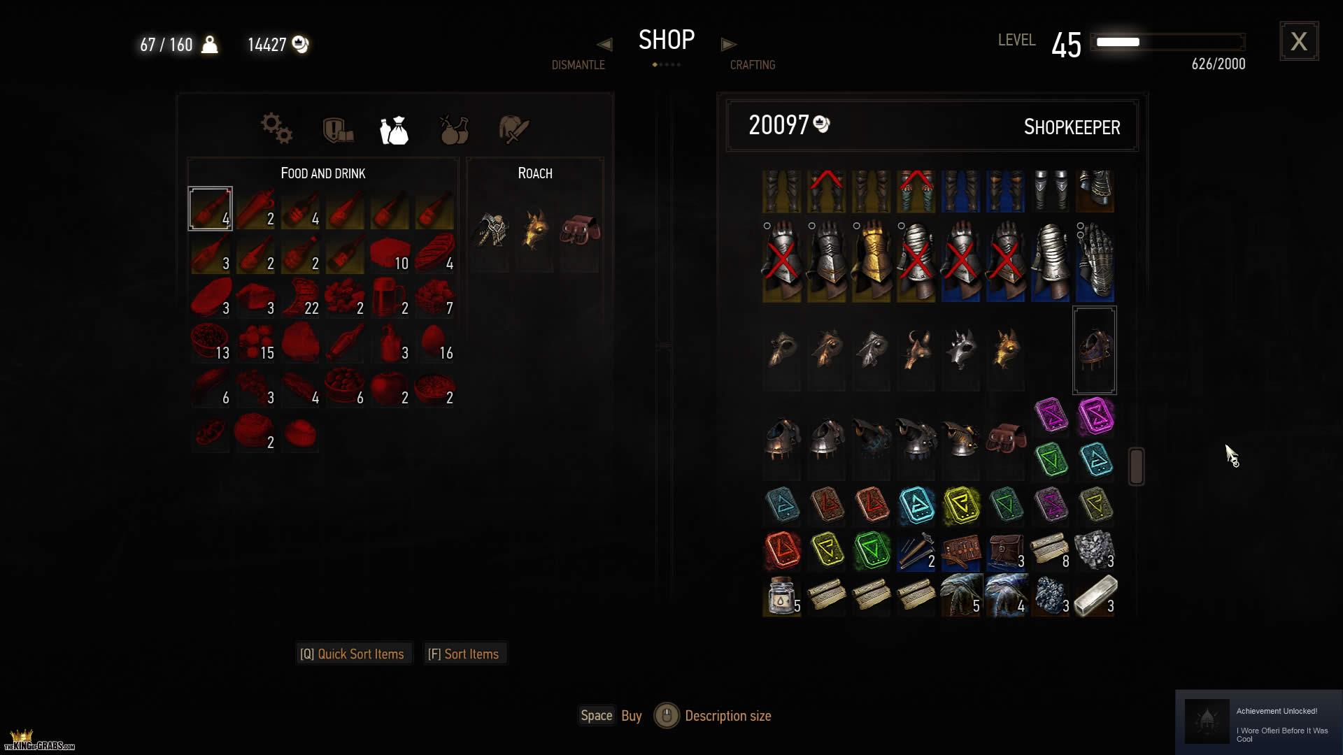Pick the silver ingot in shopkeeper stock
The height and width of the screenshot is (755, 1343).
pyautogui.click(x=1095, y=596)
